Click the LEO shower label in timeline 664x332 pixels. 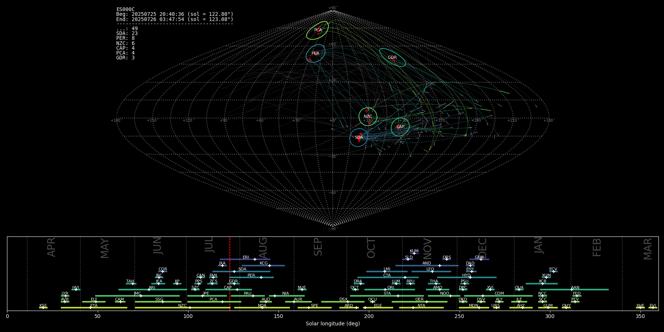(x=430, y=269)
